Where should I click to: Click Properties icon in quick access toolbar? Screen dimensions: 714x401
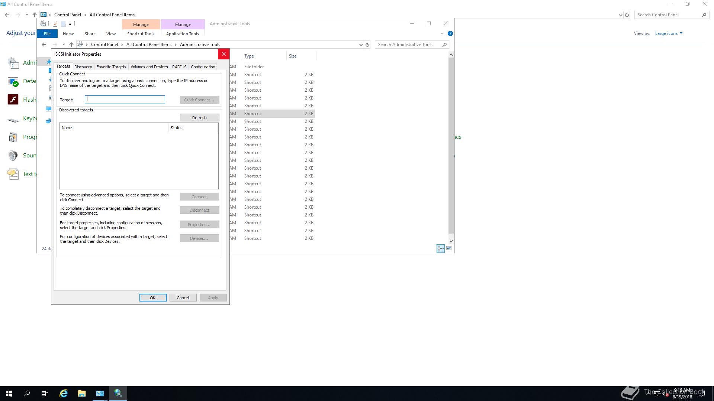pos(55,24)
